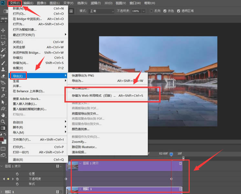Open the 滤镜(T) menu
The image size is (241, 194).
tap(96, 3)
